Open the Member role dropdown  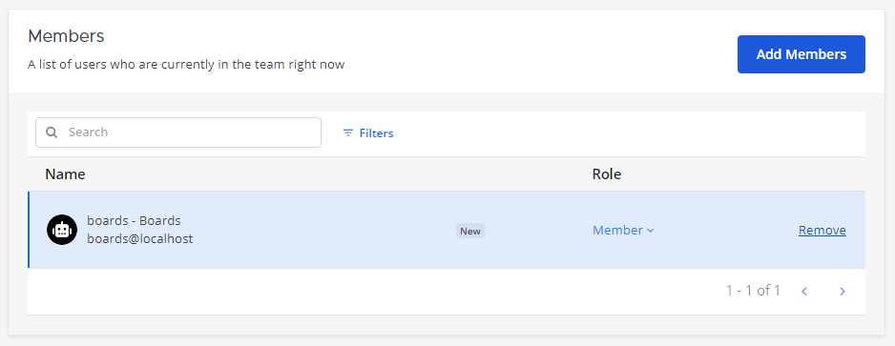pos(623,231)
